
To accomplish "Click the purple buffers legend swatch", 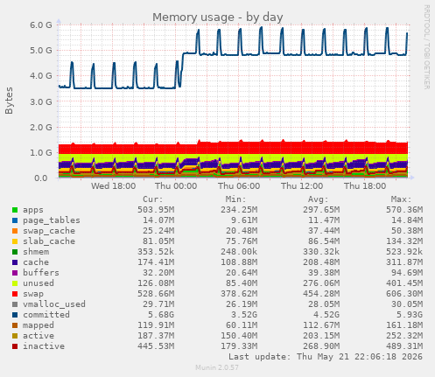I will click(x=15, y=273).
